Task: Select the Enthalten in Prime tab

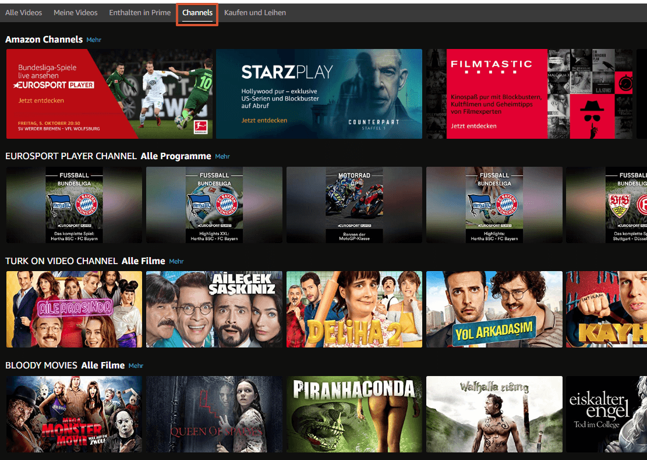Action: point(140,12)
